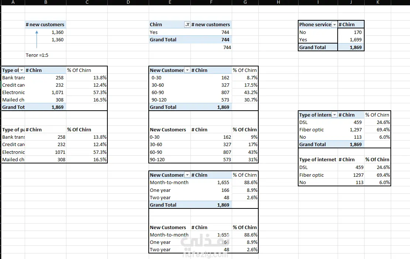Select the Electronic 1,071 pivot value
Viewport: 410px width, 259px height.
45,93
